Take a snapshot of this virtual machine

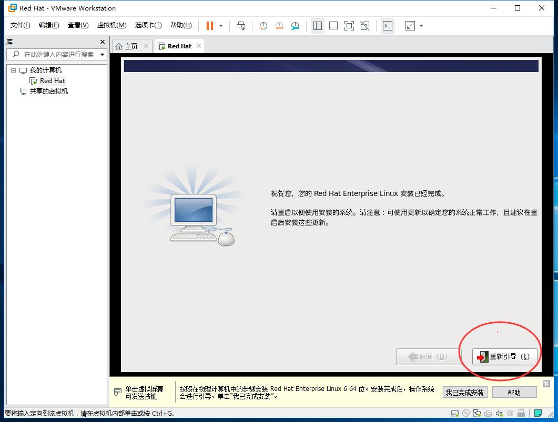263,26
